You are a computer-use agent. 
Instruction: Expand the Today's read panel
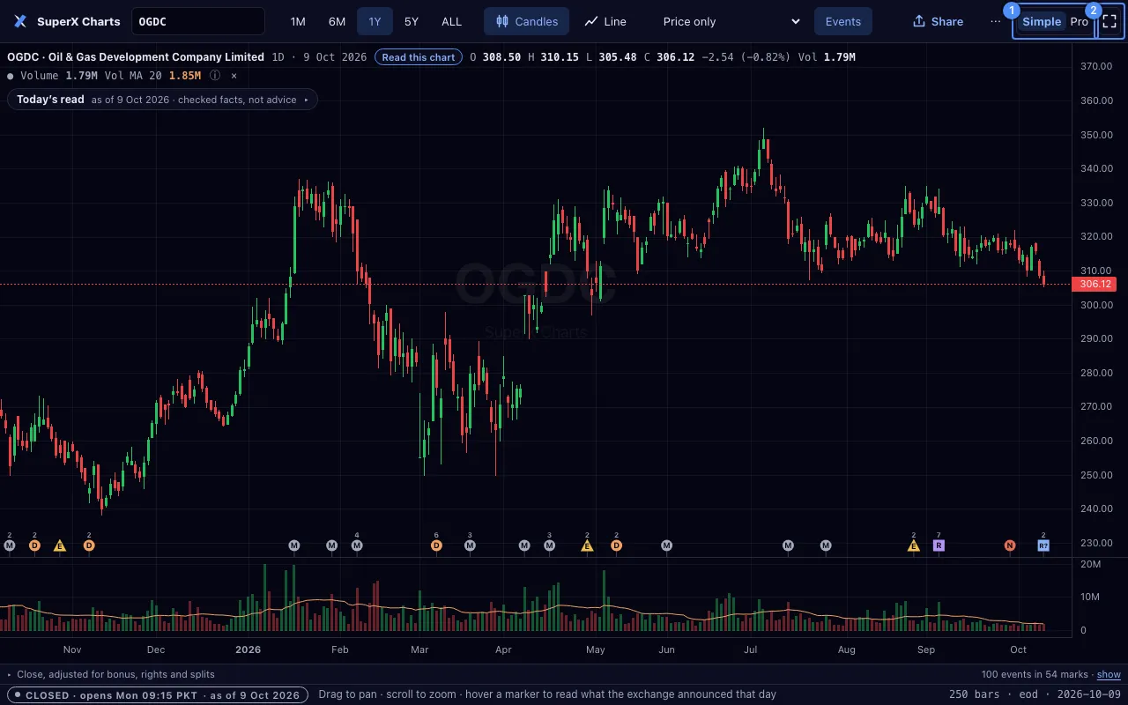click(x=162, y=100)
